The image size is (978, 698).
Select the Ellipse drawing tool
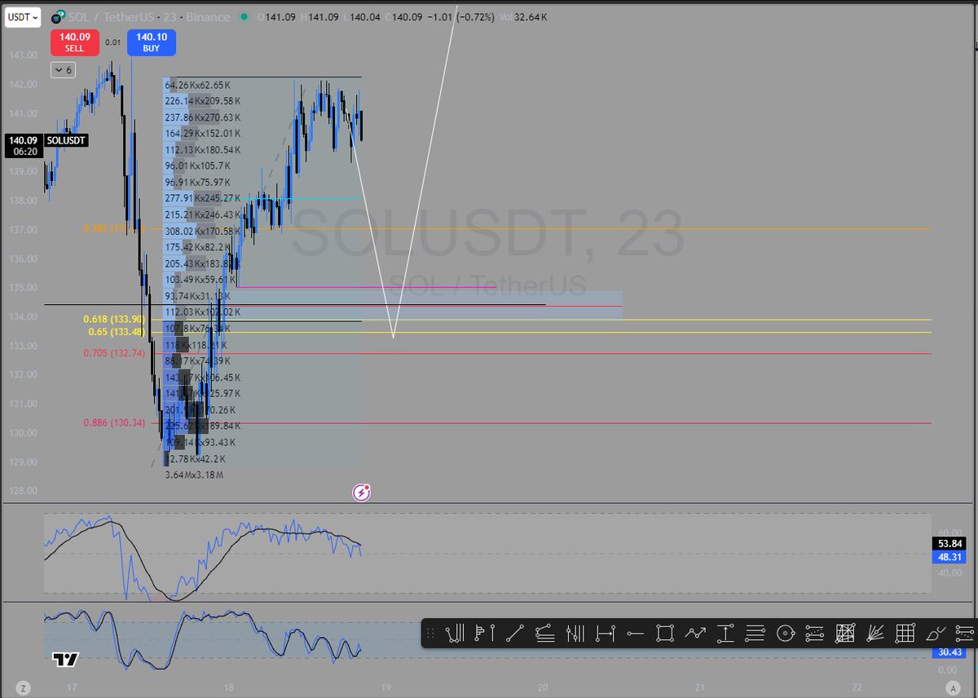(785, 633)
